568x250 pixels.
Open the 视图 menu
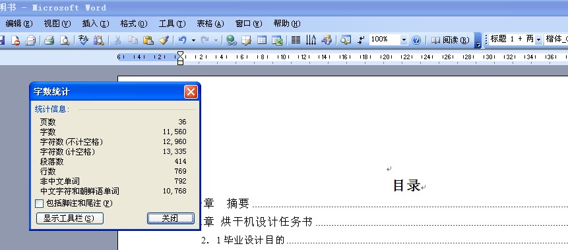click(57, 24)
